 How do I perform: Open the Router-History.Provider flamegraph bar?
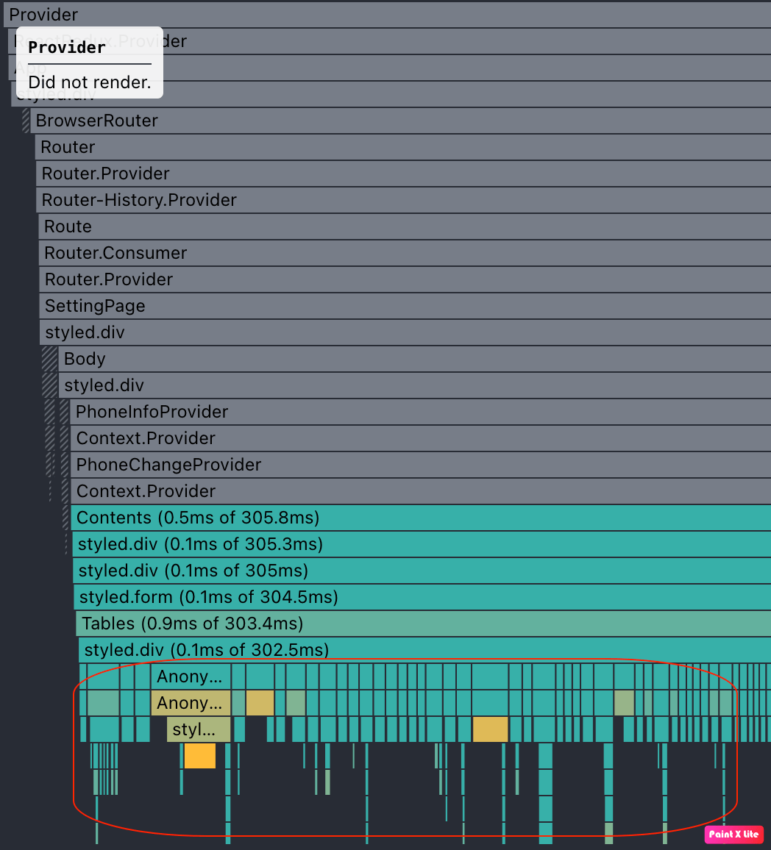[x=403, y=200]
